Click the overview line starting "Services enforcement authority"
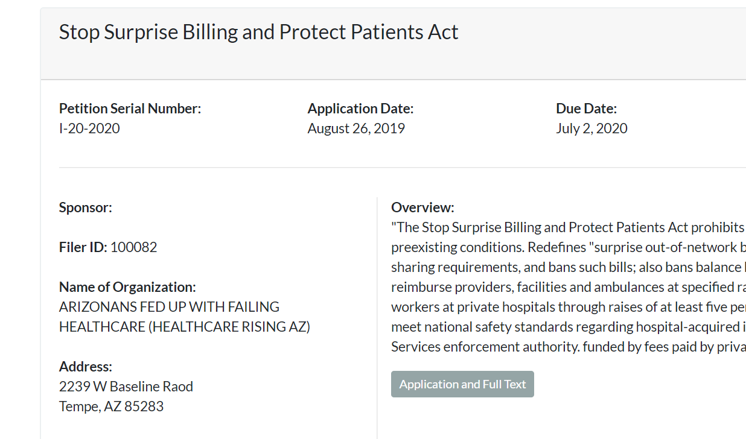746x439 pixels. (567, 347)
